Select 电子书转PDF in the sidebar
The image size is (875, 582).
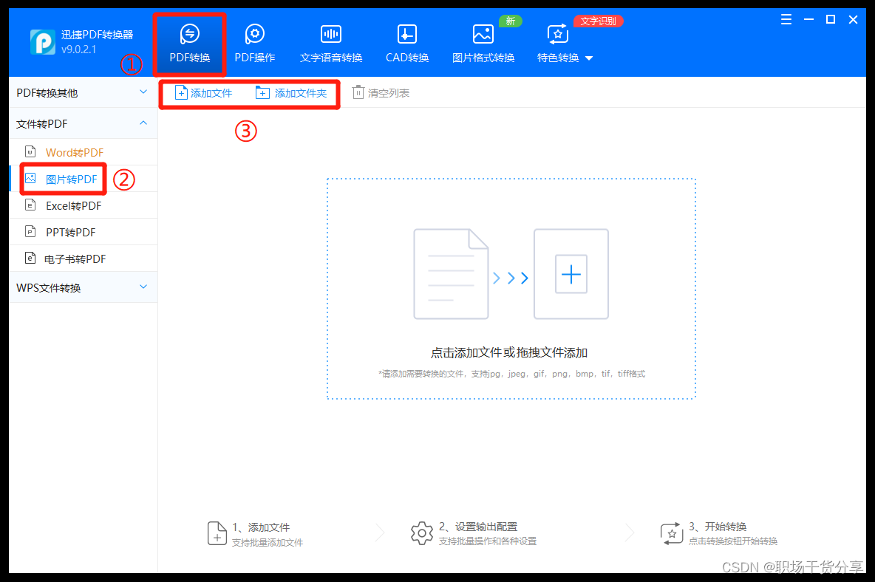coord(83,259)
